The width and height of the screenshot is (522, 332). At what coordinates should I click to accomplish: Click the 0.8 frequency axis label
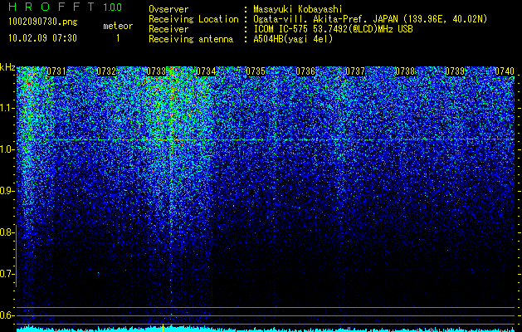click(x=7, y=232)
